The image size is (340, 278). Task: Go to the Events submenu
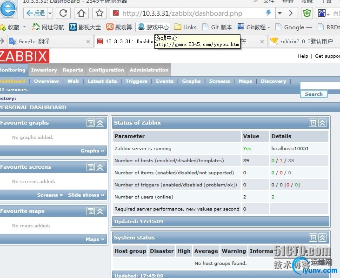pos(165,81)
